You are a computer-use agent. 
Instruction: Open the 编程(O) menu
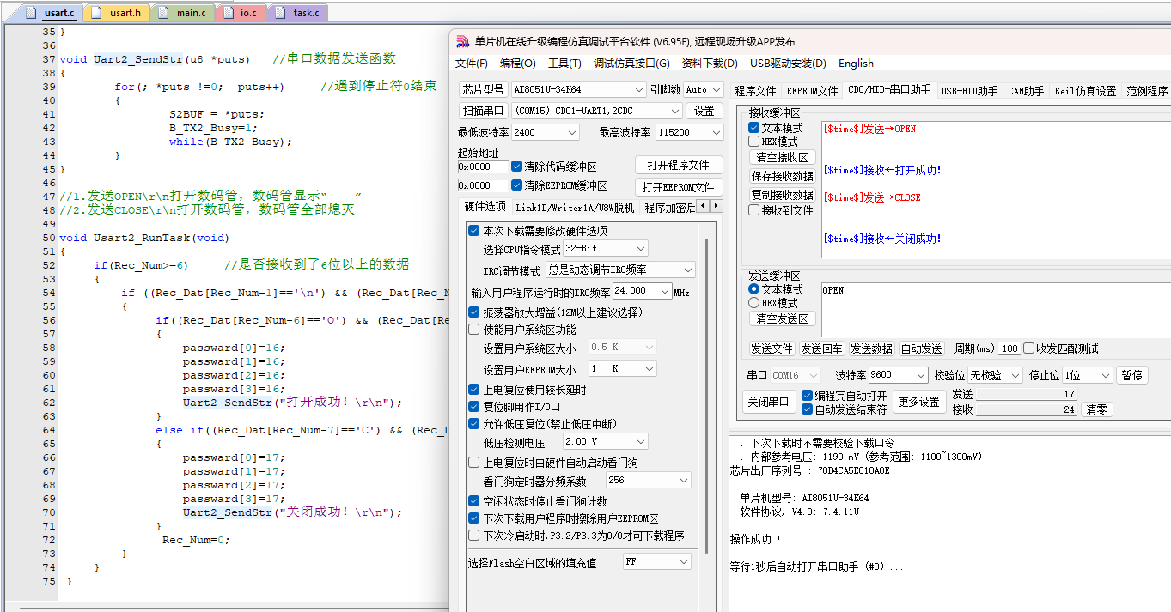518,64
